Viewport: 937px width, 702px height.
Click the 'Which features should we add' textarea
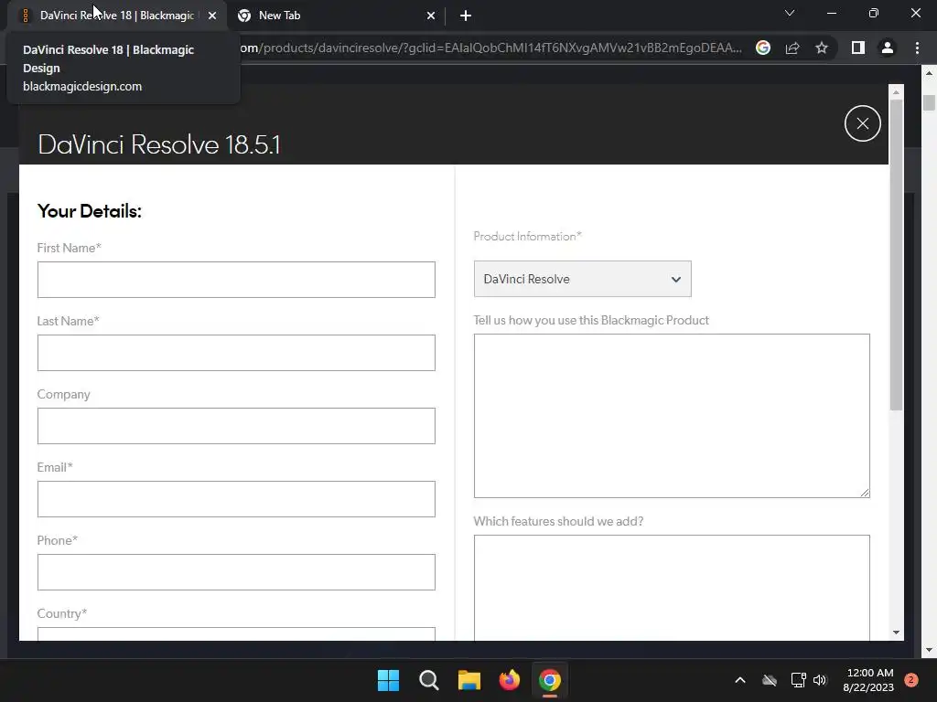pyautogui.click(x=672, y=588)
